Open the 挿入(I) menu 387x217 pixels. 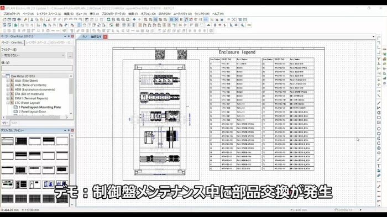[x=94, y=14]
